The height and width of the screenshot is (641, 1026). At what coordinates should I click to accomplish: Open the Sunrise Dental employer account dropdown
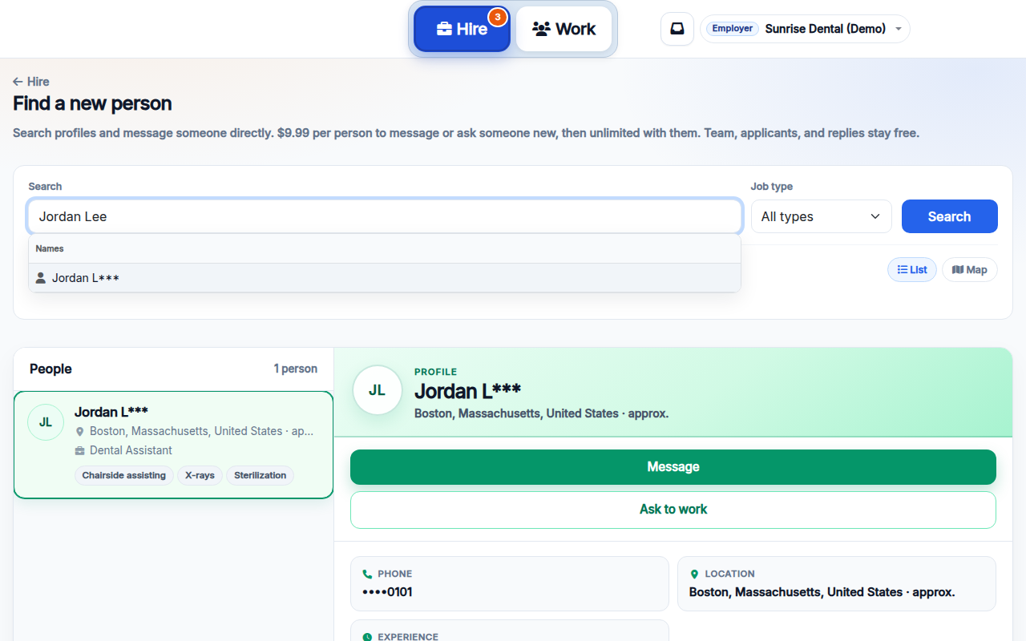[x=805, y=29]
